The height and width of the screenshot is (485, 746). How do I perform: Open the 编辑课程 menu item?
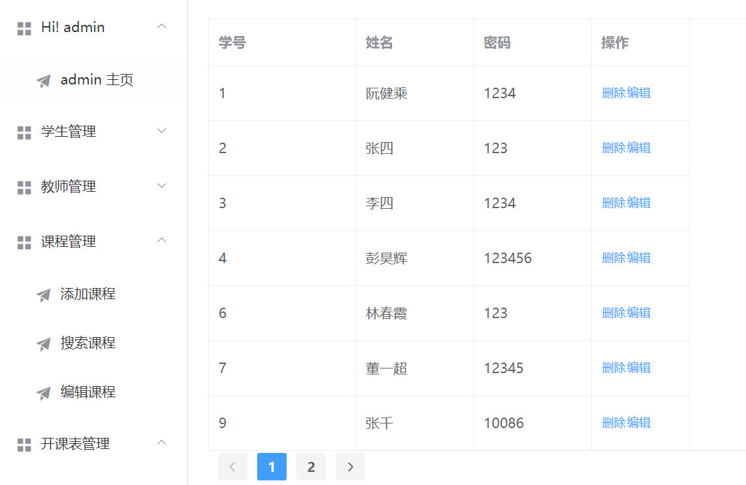click(88, 392)
